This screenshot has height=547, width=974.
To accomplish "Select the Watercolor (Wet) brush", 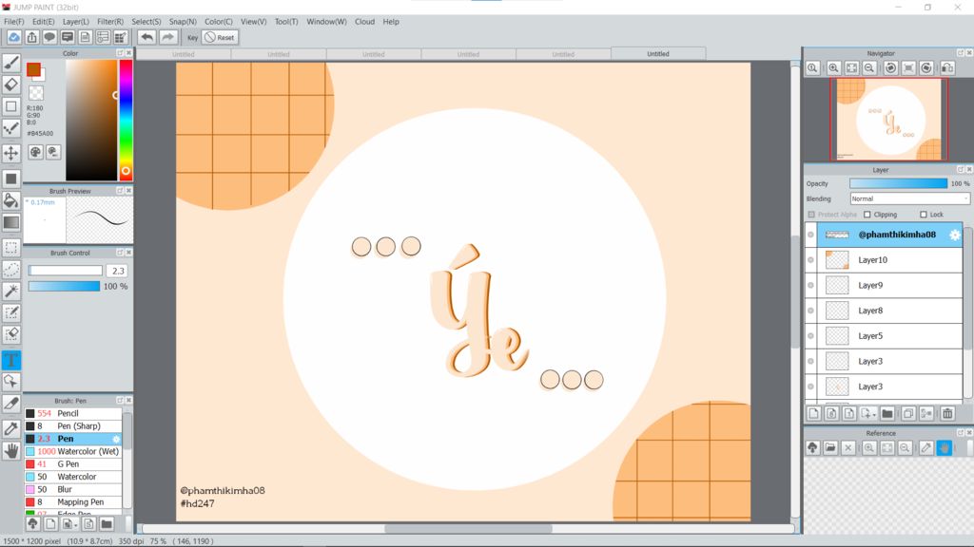I will click(73, 451).
